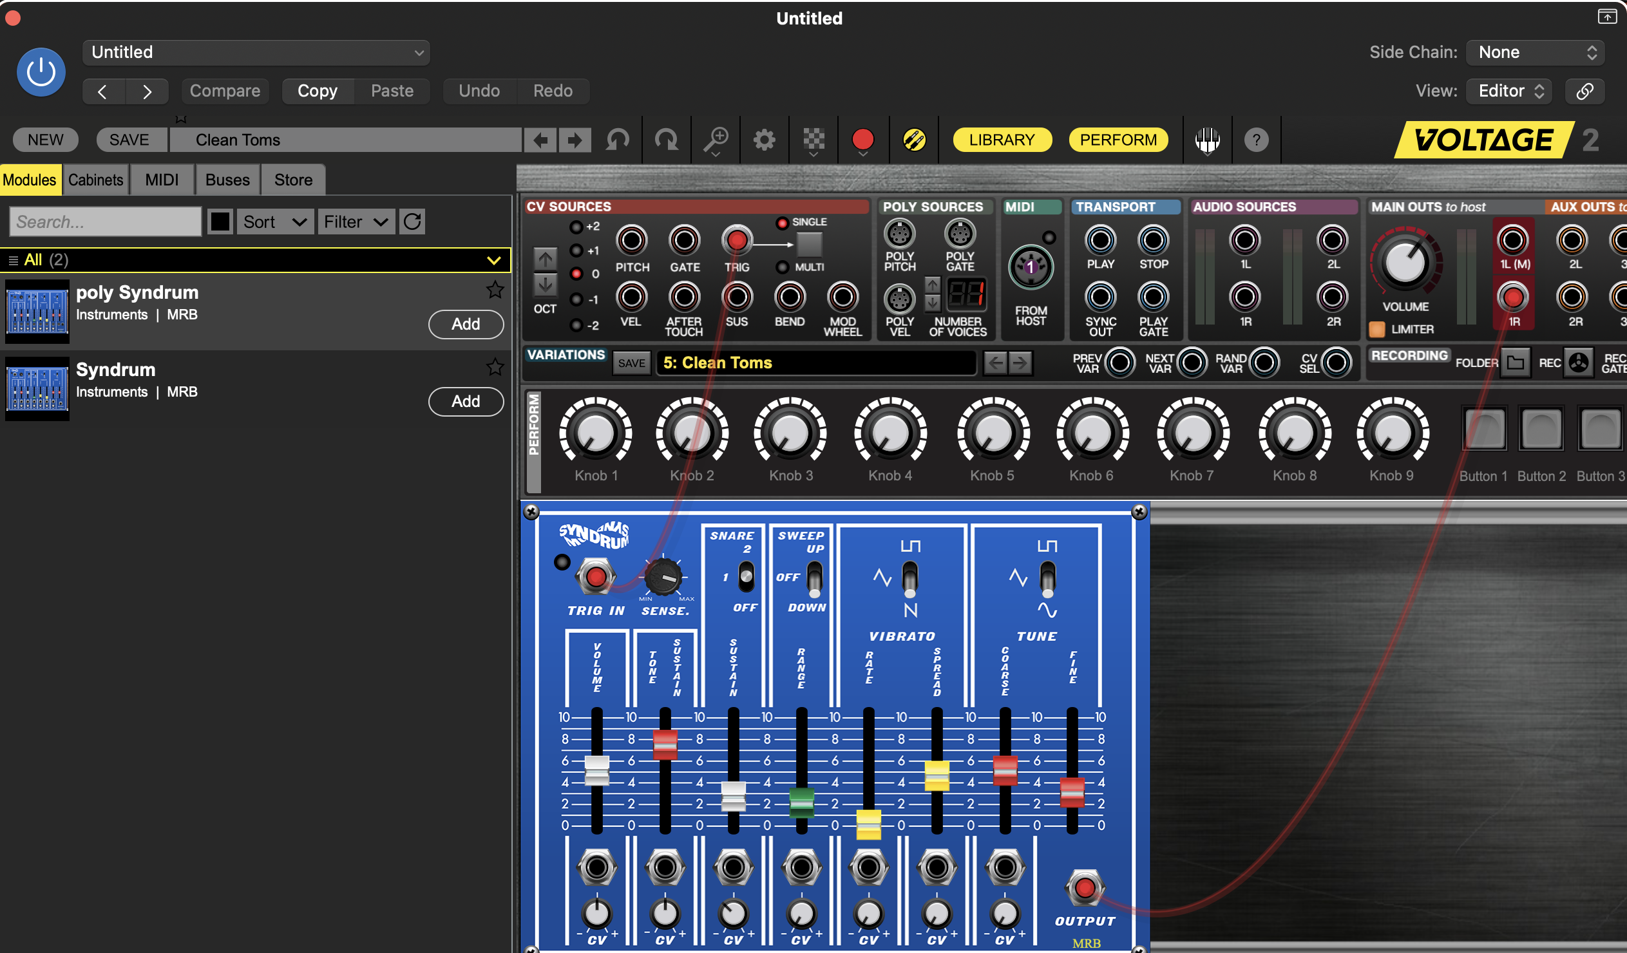The width and height of the screenshot is (1627, 953).
Task: Refresh the module list
Action: coord(413,222)
